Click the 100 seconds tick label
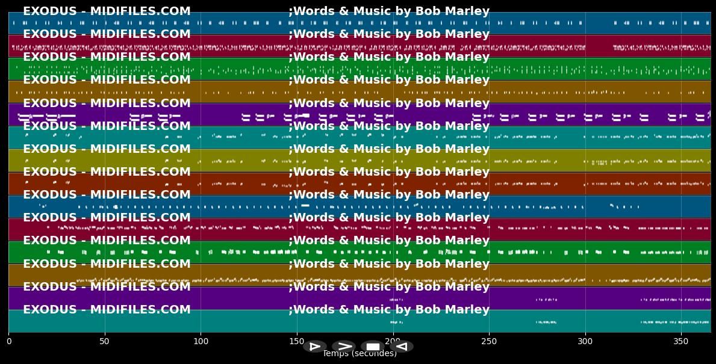This screenshot has height=364, width=716. [201, 341]
